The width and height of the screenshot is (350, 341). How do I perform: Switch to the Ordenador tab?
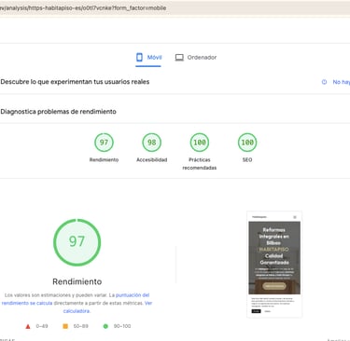(196, 58)
